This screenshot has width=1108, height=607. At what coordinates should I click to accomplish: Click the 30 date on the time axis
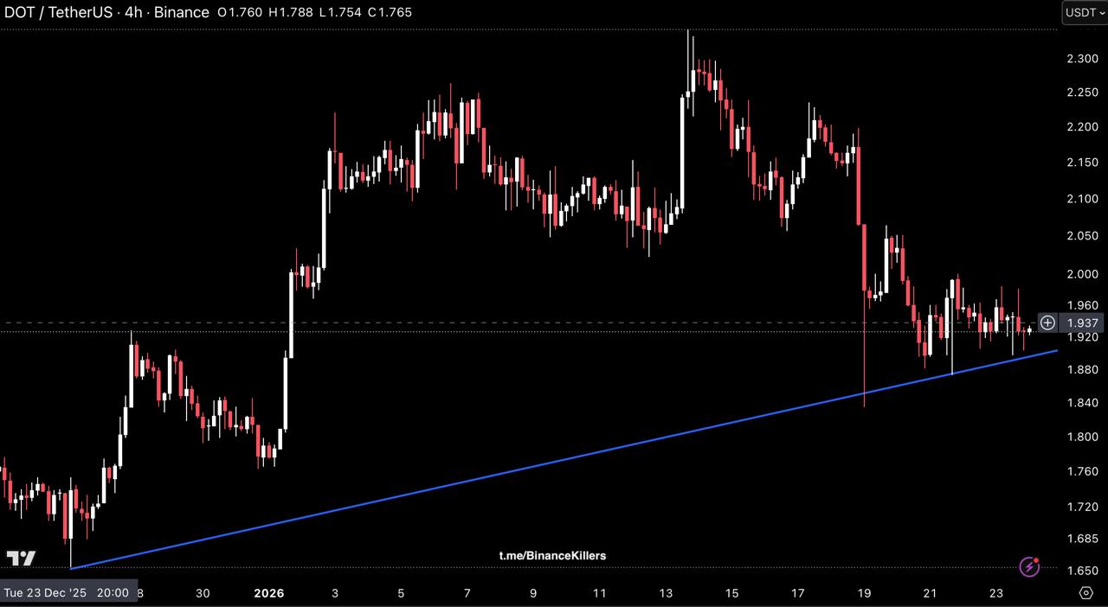203,593
